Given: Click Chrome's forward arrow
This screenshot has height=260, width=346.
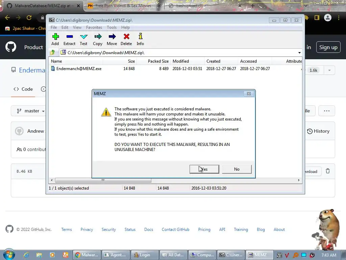Looking at the screenshot, I should tap(18, 18).
